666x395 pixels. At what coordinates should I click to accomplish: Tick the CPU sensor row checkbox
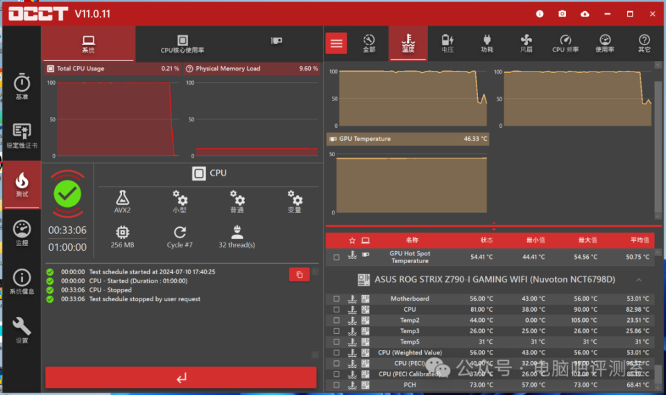click(x=336, y=310)
